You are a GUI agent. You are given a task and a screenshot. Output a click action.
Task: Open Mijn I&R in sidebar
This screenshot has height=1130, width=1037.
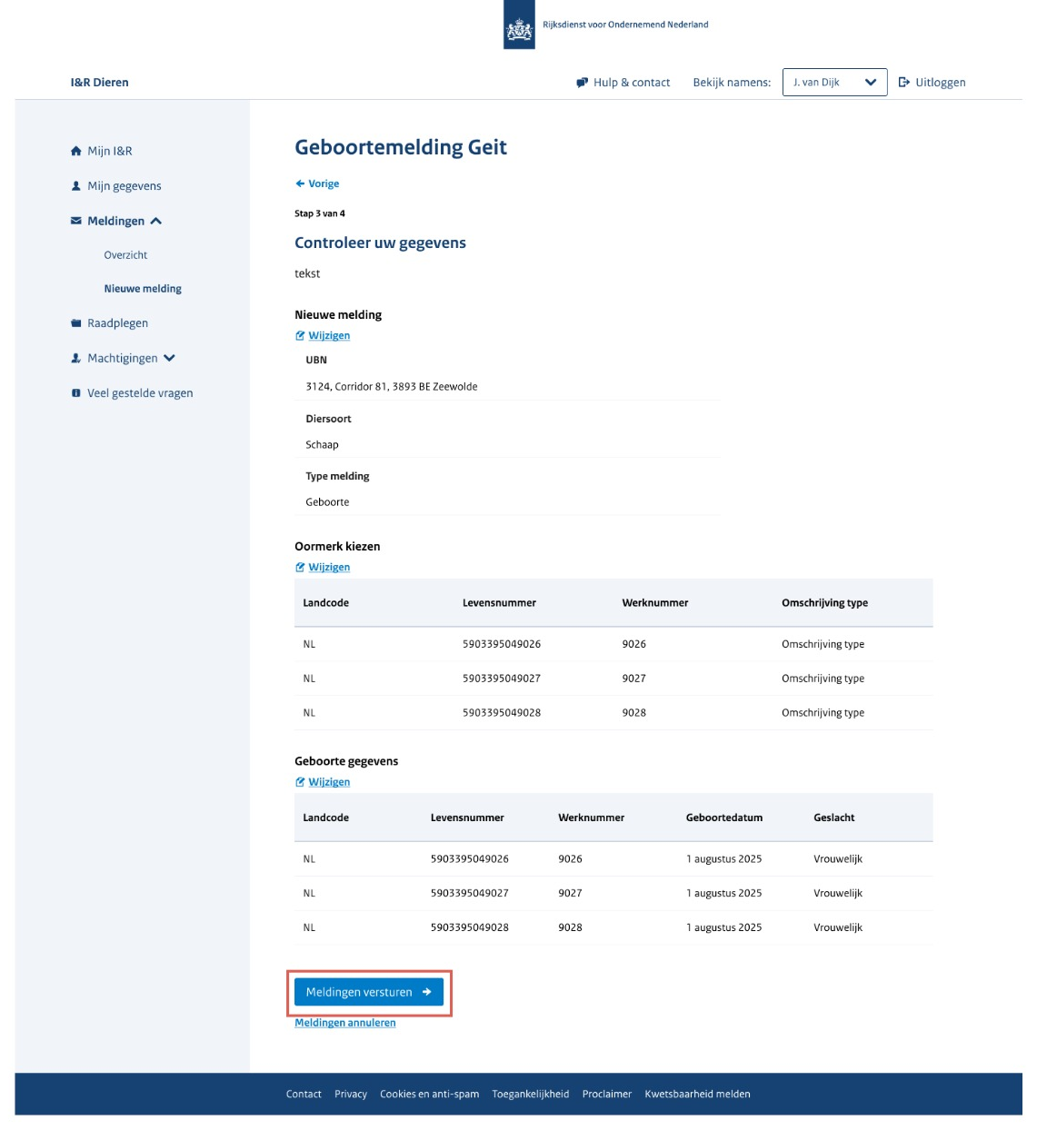point(110,151)
